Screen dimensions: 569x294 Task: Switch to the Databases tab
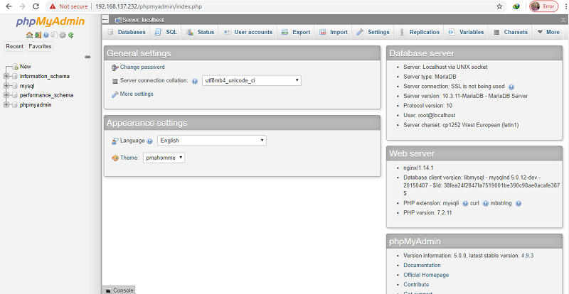click(127, 32)
